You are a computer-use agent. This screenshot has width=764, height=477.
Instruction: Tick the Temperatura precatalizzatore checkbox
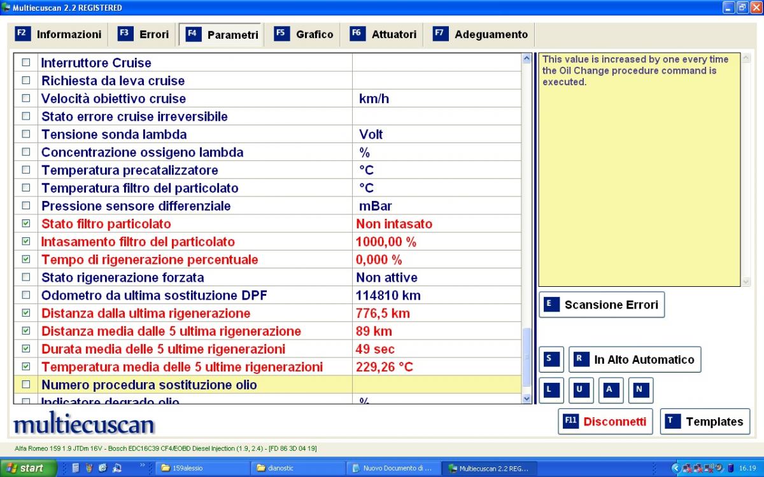26,169
